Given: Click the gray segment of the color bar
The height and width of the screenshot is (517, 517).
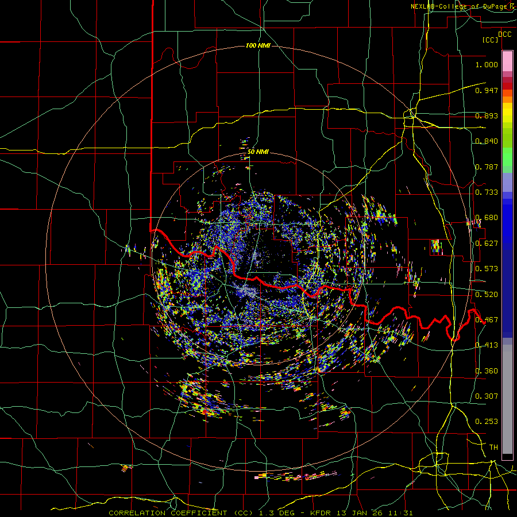Looking at the screenshot, I should click(507, 399).
